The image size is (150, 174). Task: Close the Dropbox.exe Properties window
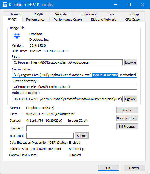point(143,4)
